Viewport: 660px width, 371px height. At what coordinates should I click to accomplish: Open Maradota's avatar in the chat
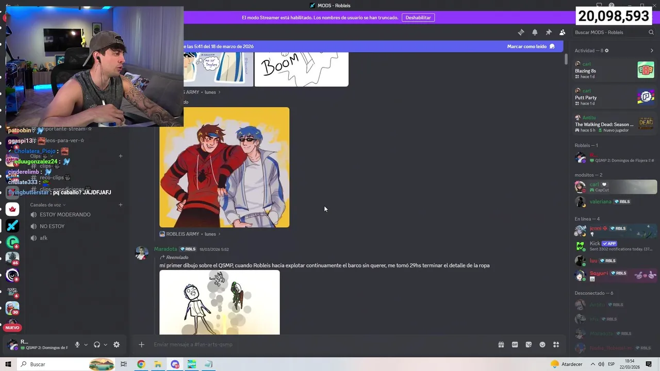click(142, 252)
